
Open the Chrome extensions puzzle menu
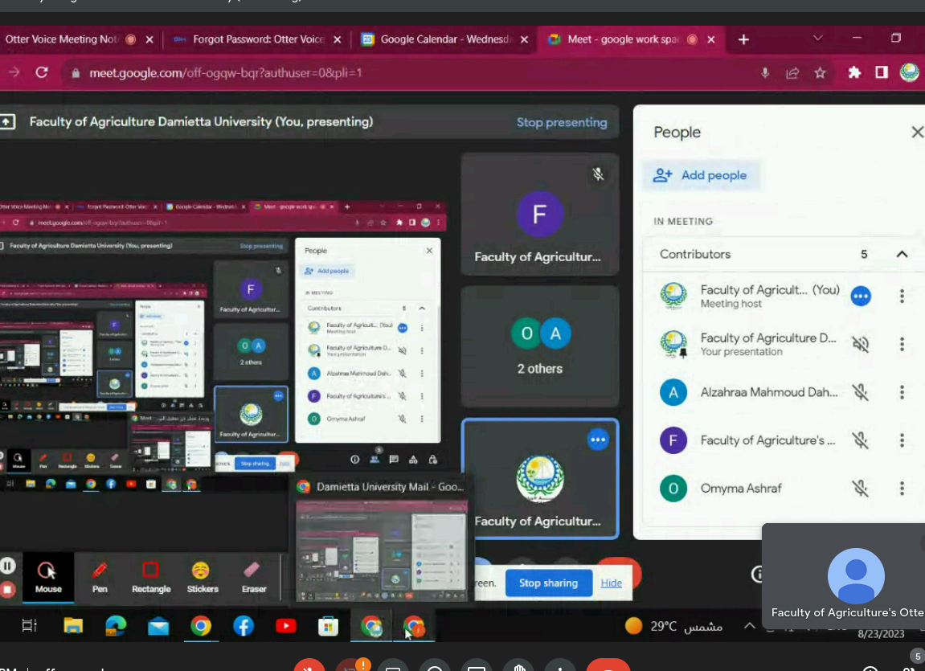point(854,72)
